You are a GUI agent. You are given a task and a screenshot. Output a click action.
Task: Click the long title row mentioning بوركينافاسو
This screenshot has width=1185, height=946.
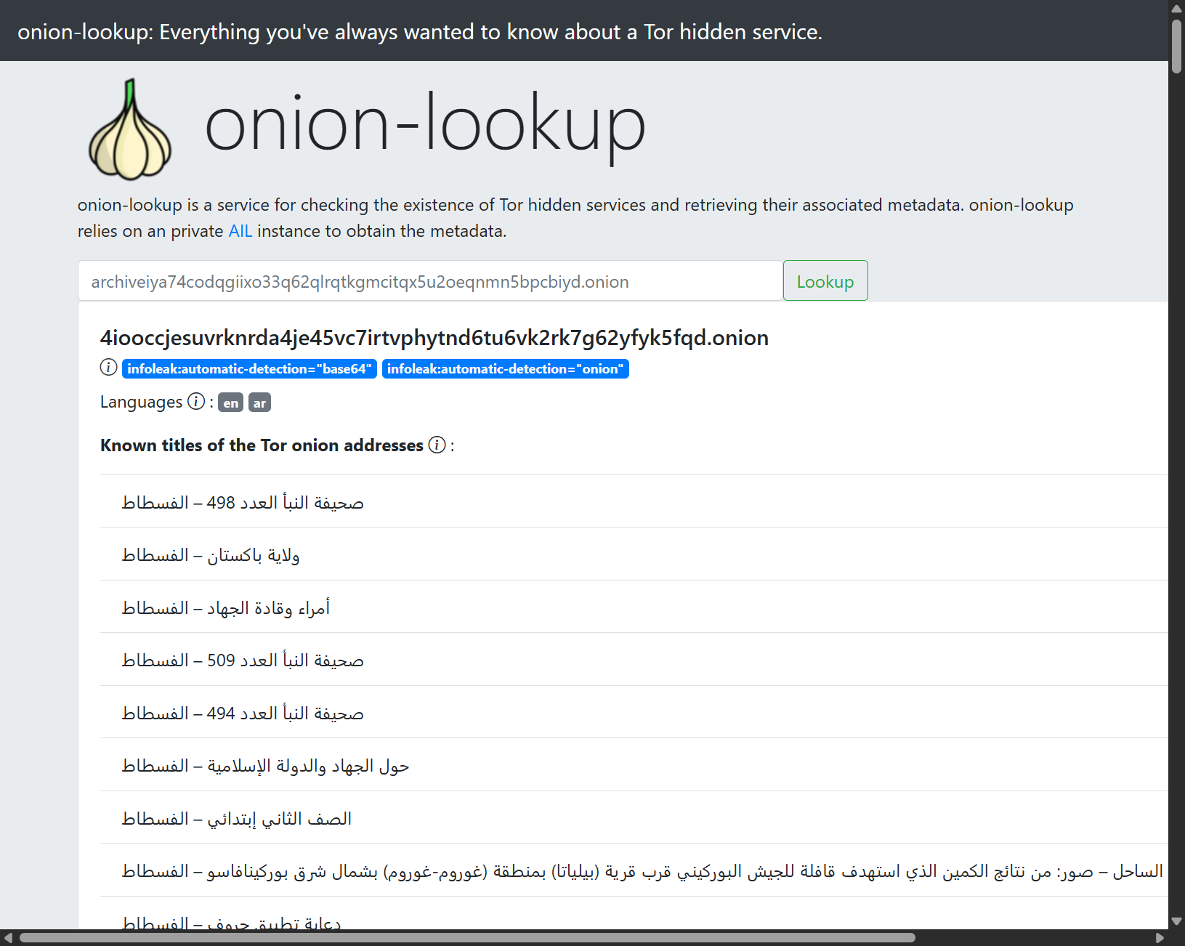click(x=634, y=870)
